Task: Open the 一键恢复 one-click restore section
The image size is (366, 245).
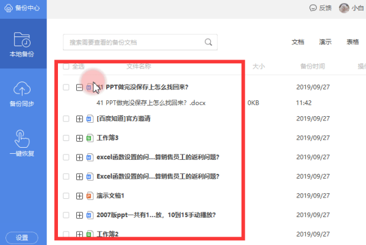Action: coord(22,143)
